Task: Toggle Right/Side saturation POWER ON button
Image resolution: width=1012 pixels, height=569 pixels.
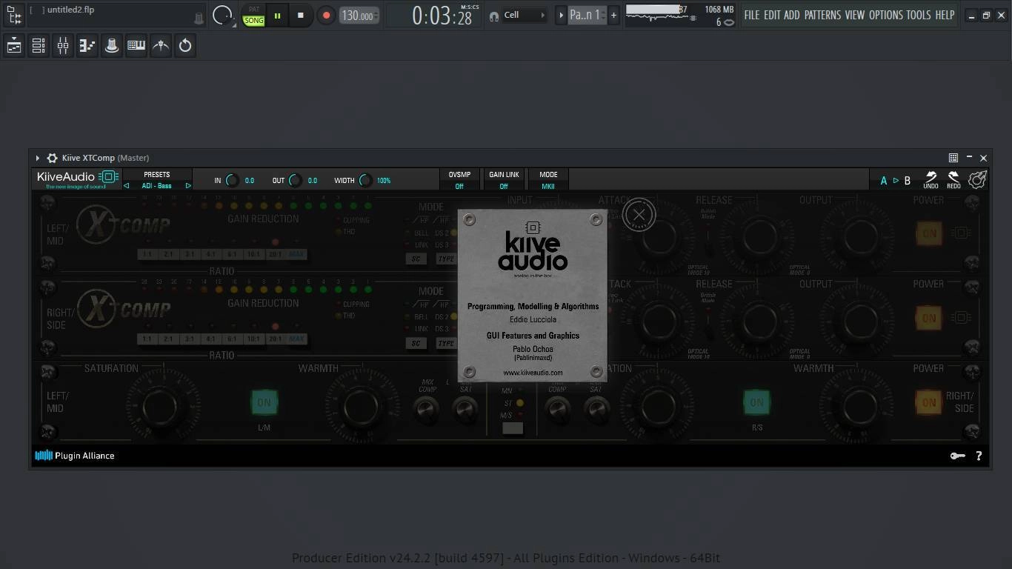Action: tap(929, 402)
